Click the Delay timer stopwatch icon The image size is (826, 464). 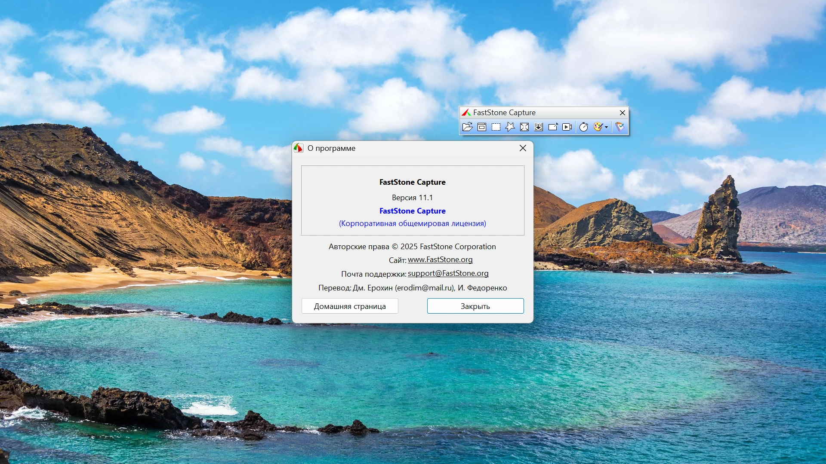583,127
